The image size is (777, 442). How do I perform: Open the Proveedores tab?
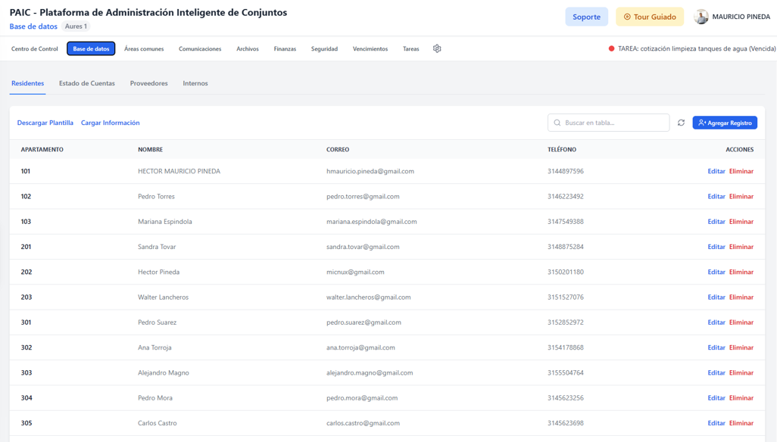pos(148,83)
